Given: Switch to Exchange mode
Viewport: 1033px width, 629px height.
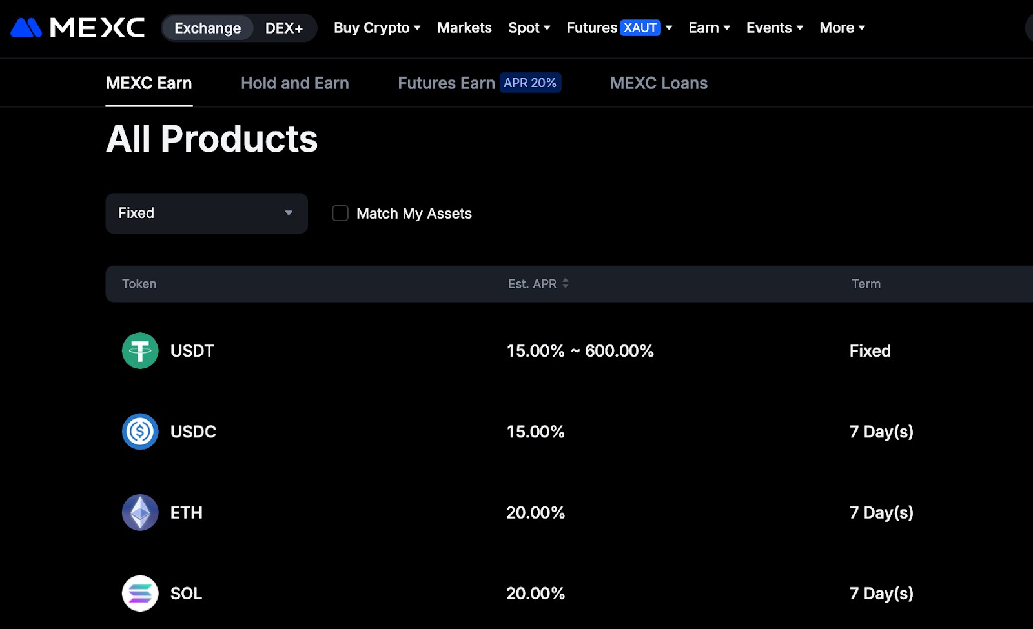Looking at the screenshot, I should coord(208,28).
